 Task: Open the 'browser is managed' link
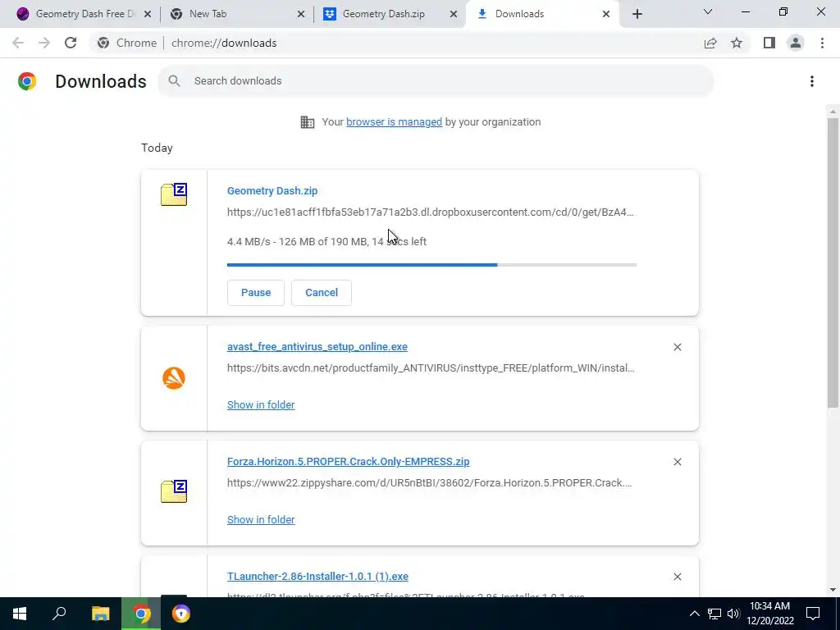(x=394, y=122)
